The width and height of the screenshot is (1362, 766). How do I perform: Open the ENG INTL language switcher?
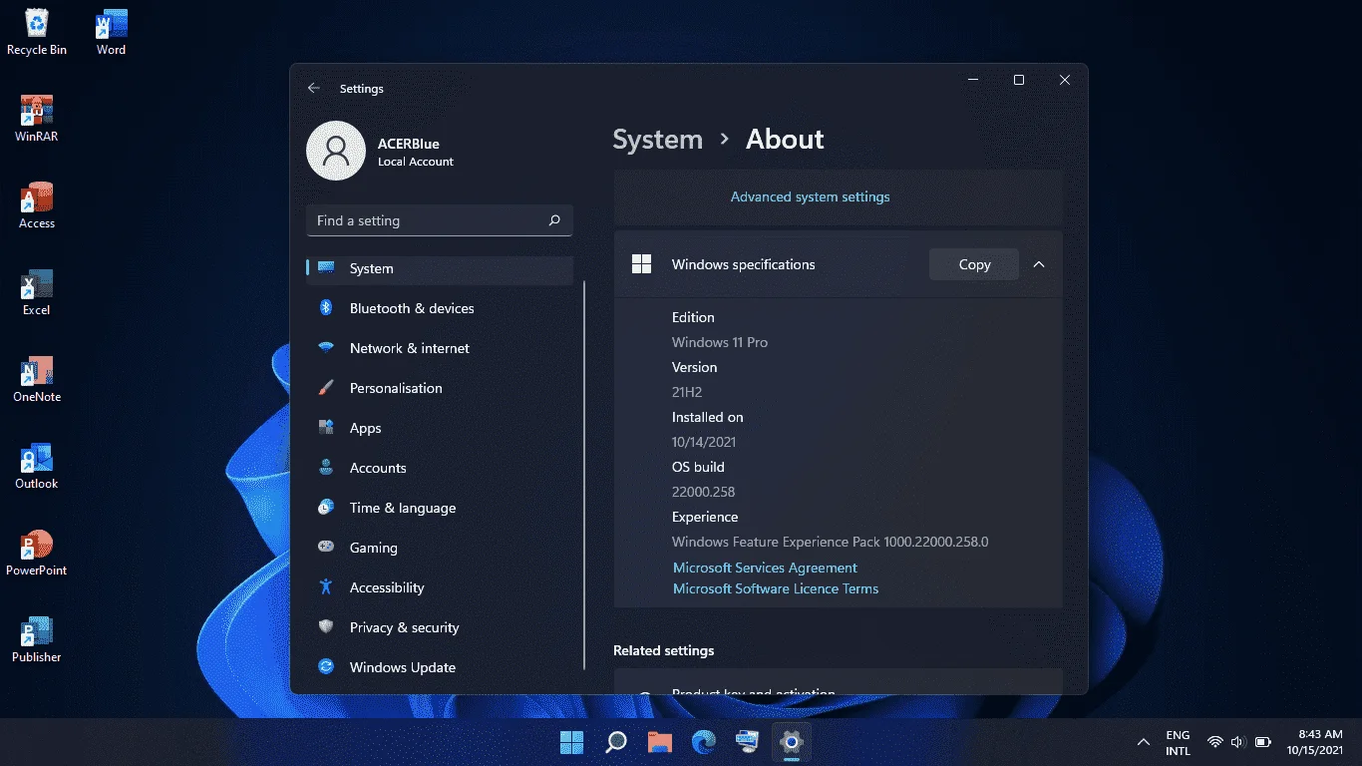tap(1178, 742)
